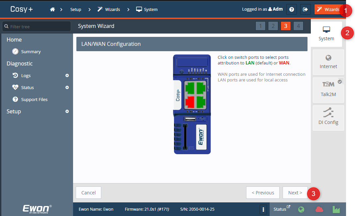Expand the Status tree item in sidebar

click(x=67, y=87)
